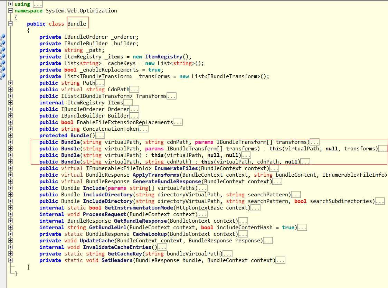Expand the GenerateBundleResponse method node

click(10, 182)
